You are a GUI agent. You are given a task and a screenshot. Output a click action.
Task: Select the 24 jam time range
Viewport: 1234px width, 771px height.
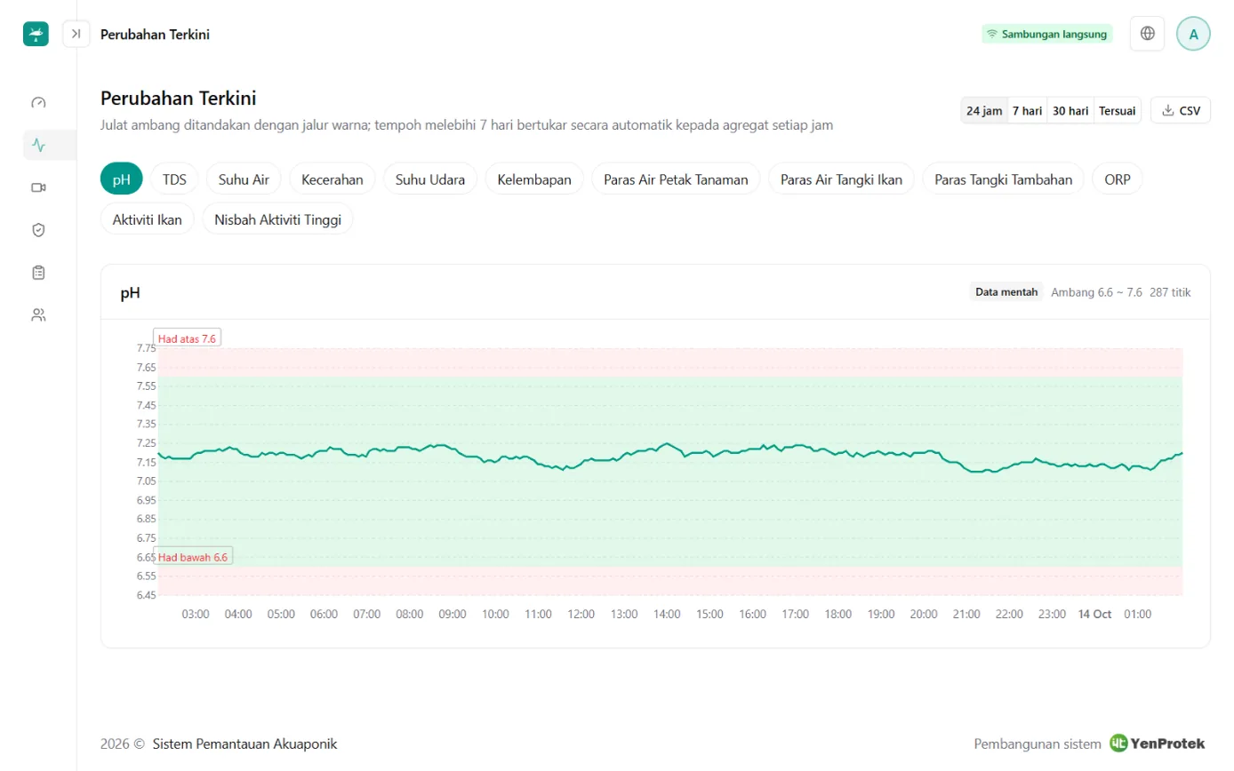pyautogui.click(x=984, y=111)
